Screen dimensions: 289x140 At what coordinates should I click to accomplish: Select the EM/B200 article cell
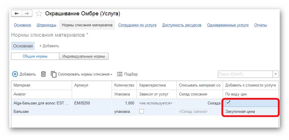tap(92, 103)
